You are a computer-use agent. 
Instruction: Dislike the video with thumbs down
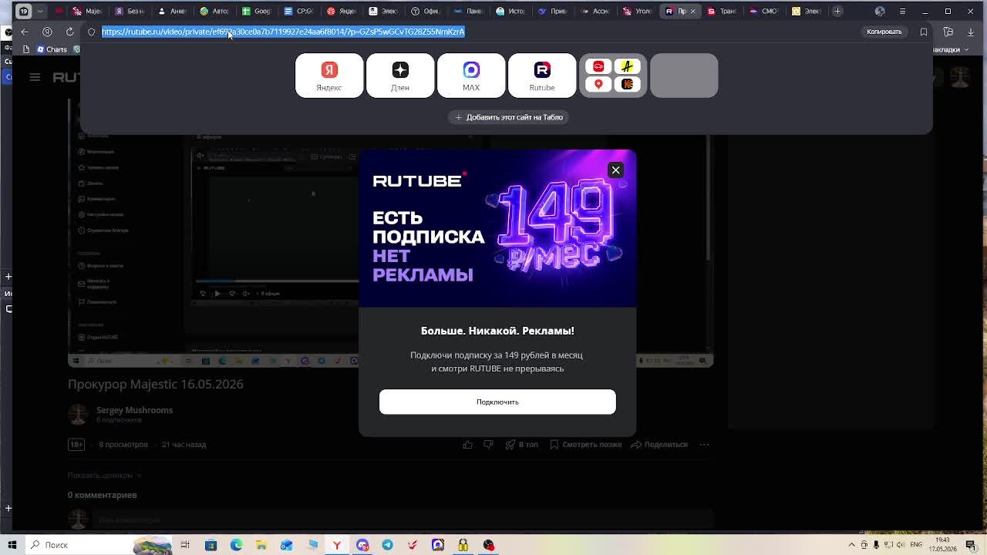(488, 444)
